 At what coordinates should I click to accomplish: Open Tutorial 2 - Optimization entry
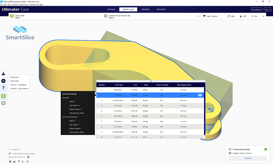click(x=19, y=88)
